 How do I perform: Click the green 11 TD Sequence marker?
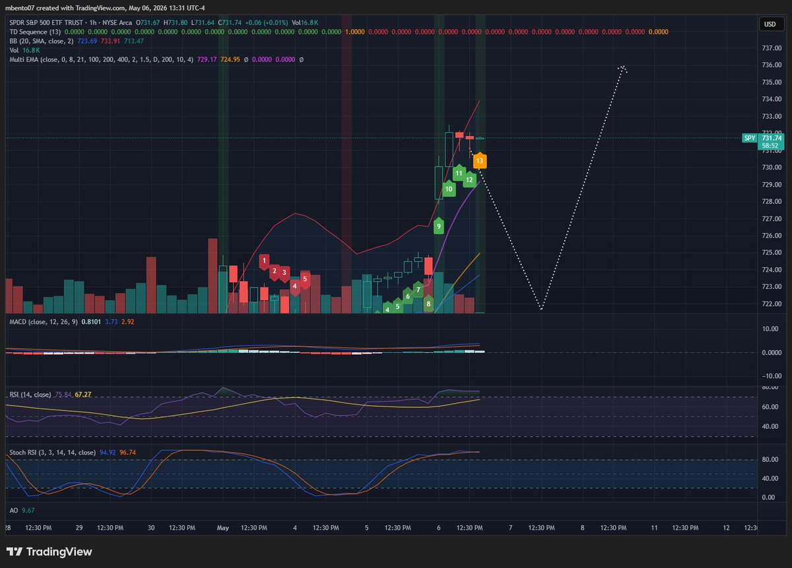pos(459,173)
